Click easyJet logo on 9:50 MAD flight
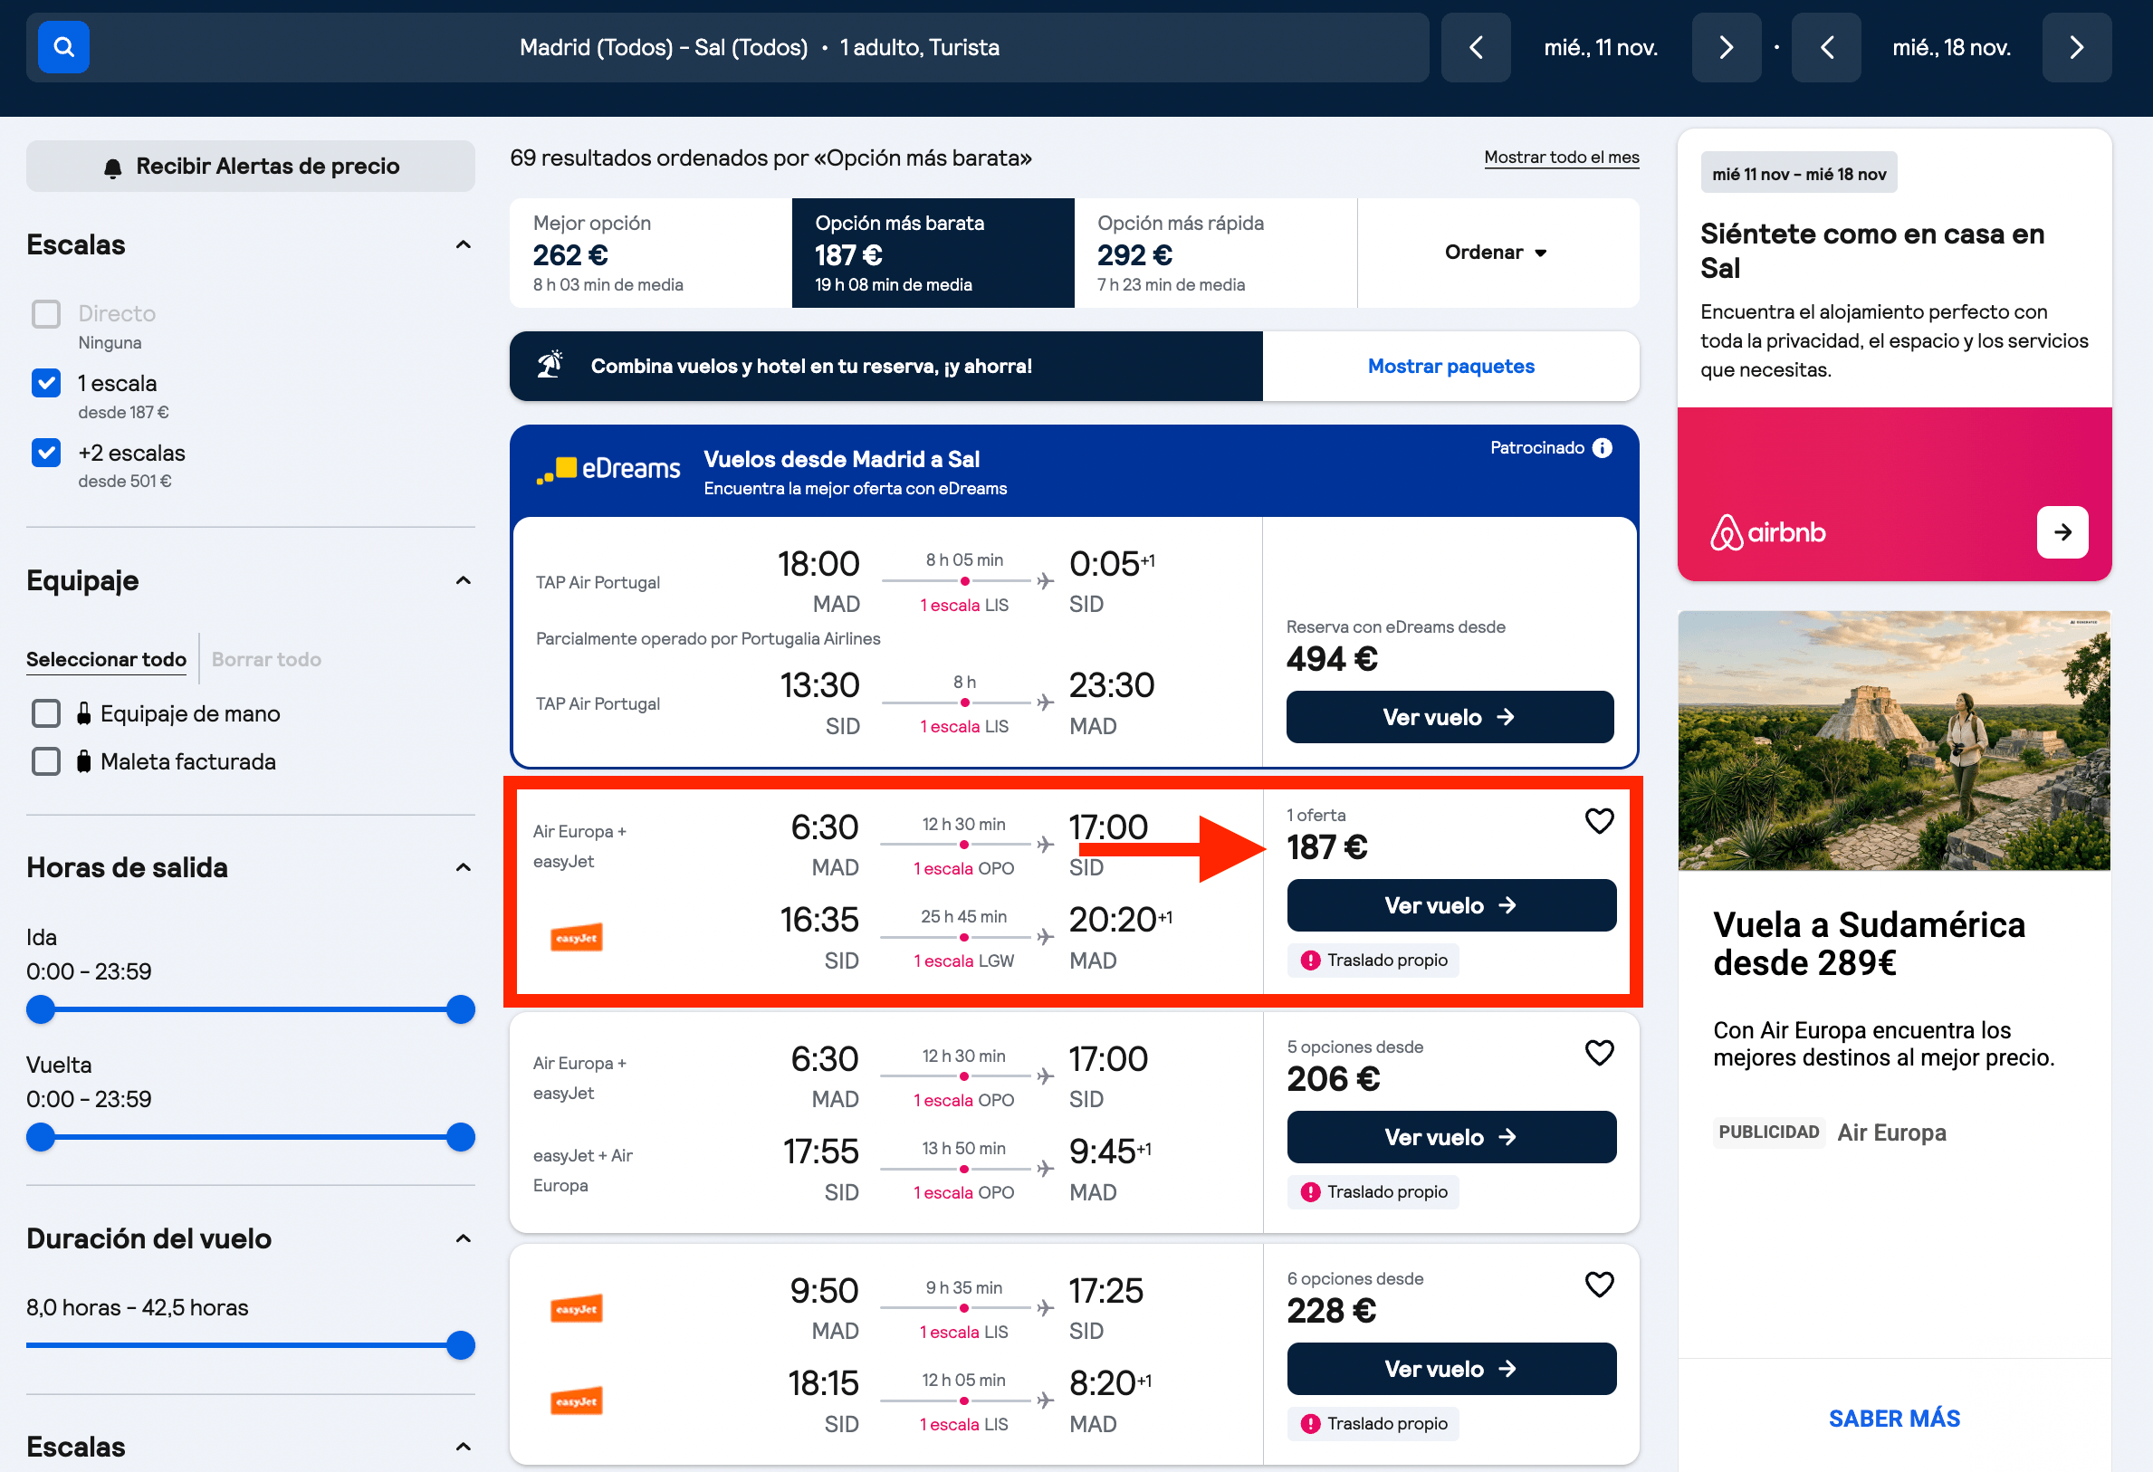The width and height of the screenshot is (2153, 1472). [x=576, y=1308]
